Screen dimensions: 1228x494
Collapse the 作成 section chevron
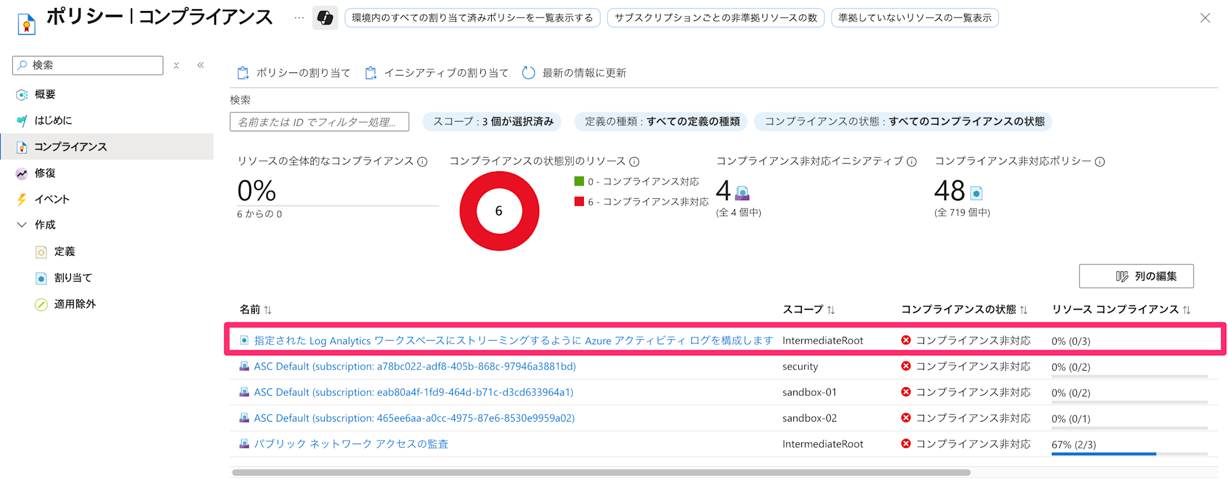(x=22, y=225)
